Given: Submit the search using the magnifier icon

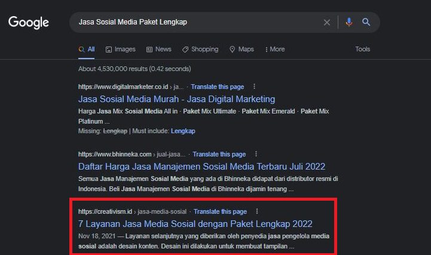Looking at the screenshot, I should tap(366, 22).
